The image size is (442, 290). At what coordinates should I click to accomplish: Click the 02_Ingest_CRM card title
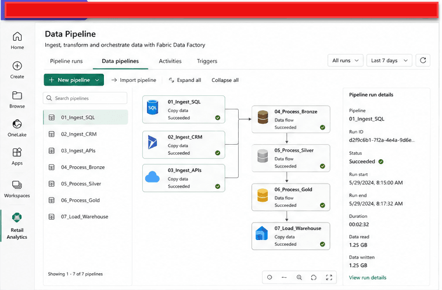pos(185,137)
